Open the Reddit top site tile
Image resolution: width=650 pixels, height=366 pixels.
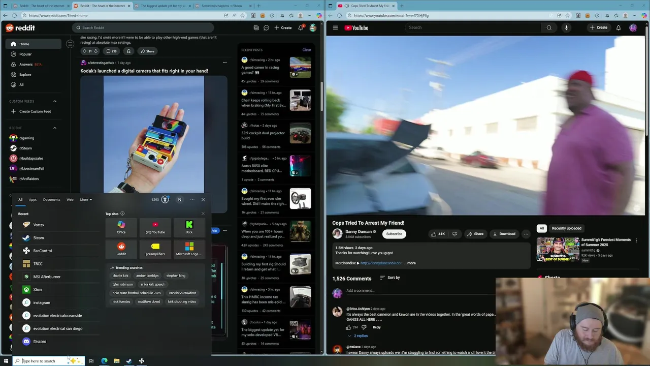click(x=121, y=249)
